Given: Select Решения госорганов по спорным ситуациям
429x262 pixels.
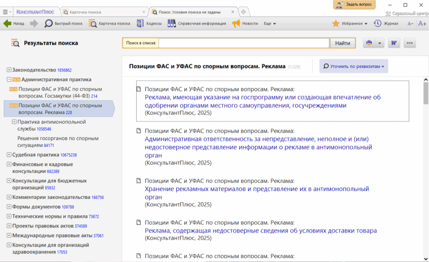Looking at the screenshot, I should pos(58,141).
